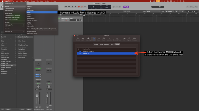Click the stop transport button
The height and width of the screenshot is (111, 199).
(x=72, y=7)
